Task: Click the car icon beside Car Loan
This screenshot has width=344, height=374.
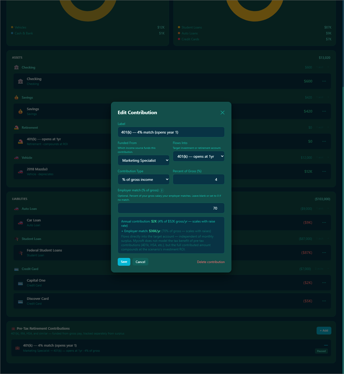Action: (x=20, y=223)
